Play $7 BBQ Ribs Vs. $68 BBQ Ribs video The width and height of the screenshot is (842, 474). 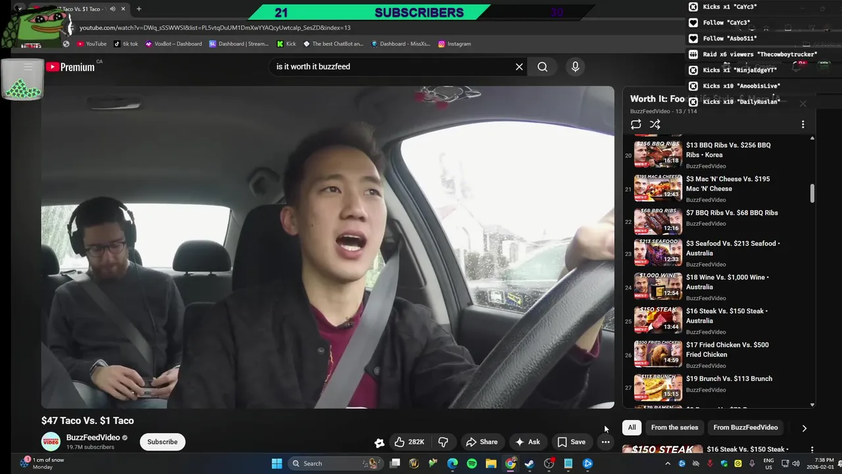pyautogui.click(x=717, y=222)
